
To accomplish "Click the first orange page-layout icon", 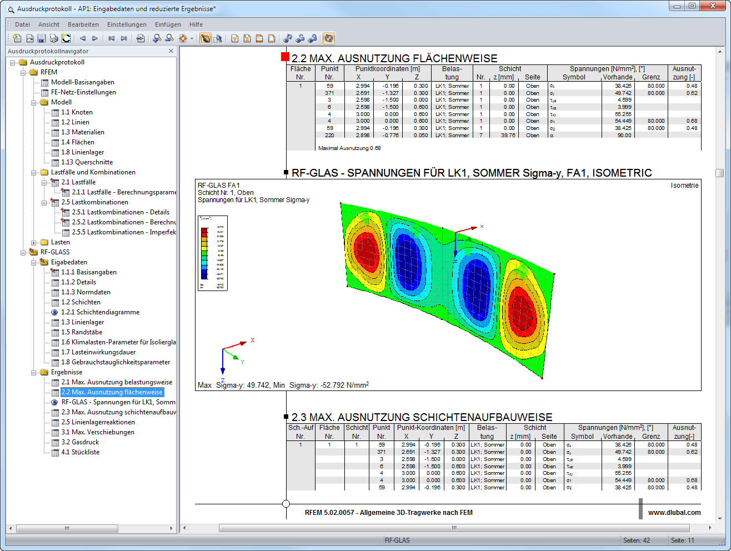I will [x=235, y=38].
